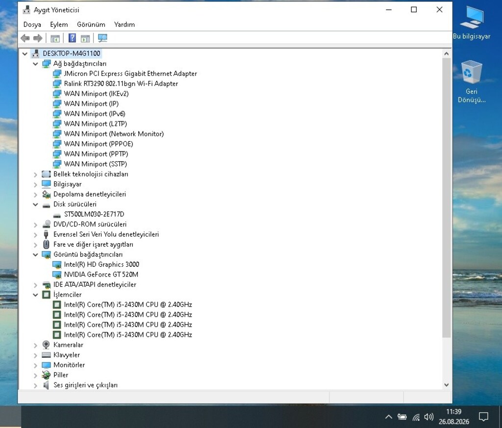
Task: Collapse Görüntü bağdaştırıcıları category
Action: pyautogui.click(x=35, y=255)
